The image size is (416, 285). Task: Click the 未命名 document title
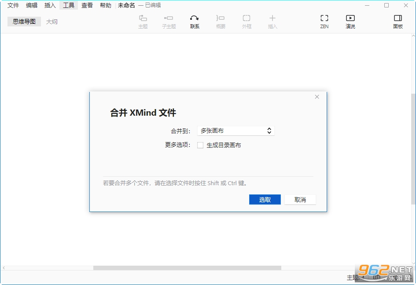(x=126, y=5)
